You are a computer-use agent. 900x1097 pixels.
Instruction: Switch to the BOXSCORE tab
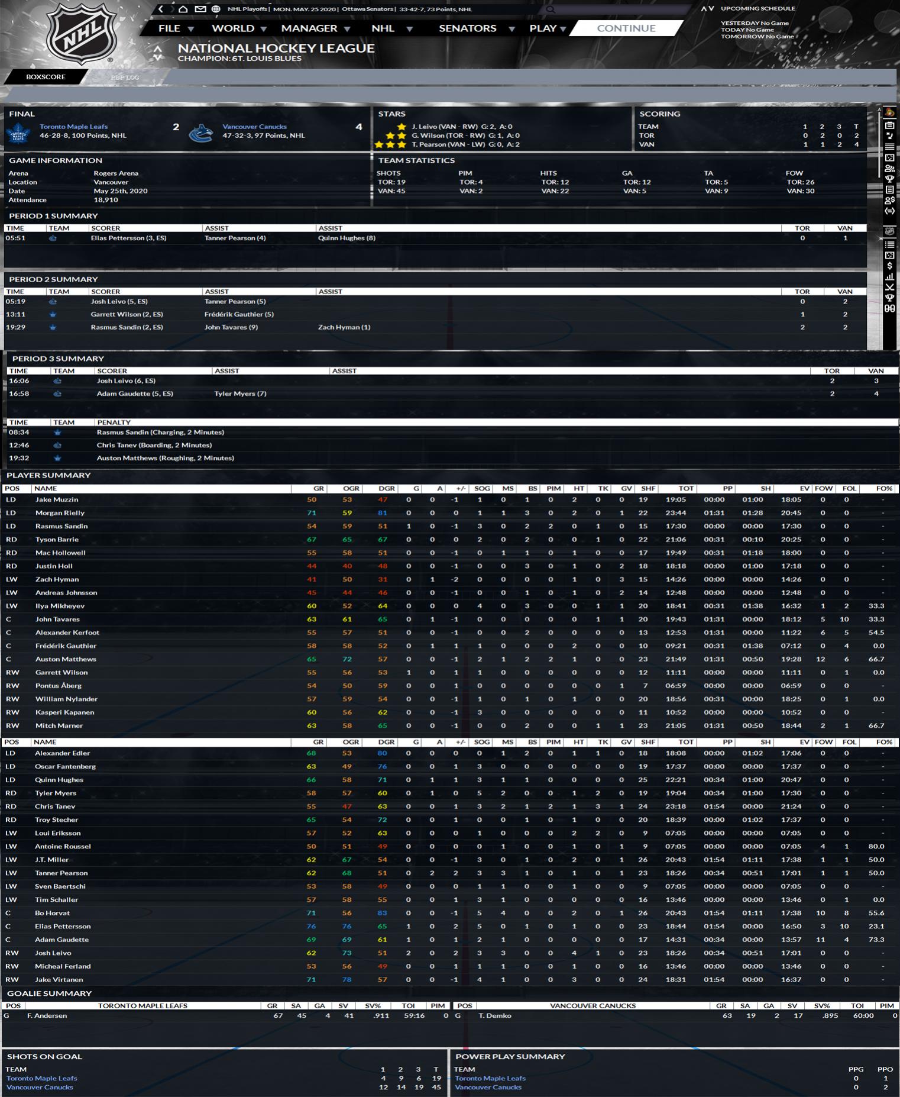click(x=46, y=77)
